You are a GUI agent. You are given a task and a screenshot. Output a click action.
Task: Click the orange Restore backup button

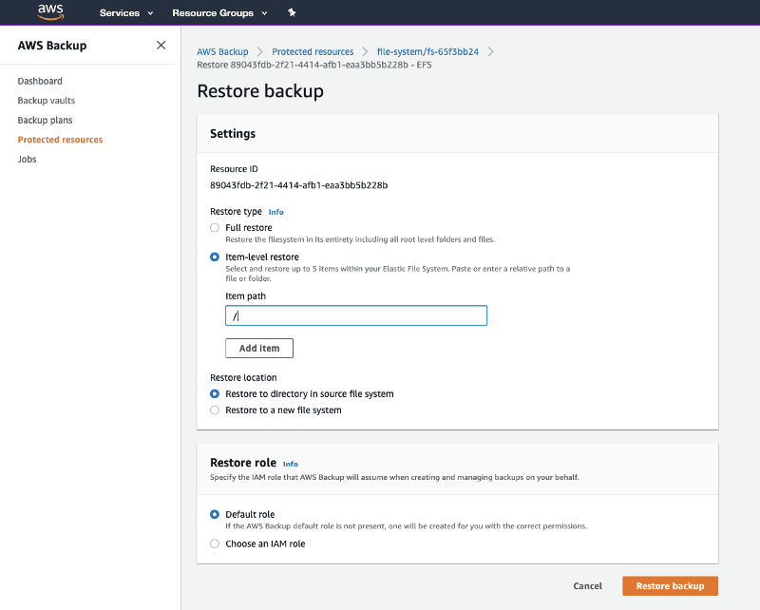(x=671, y=585)
